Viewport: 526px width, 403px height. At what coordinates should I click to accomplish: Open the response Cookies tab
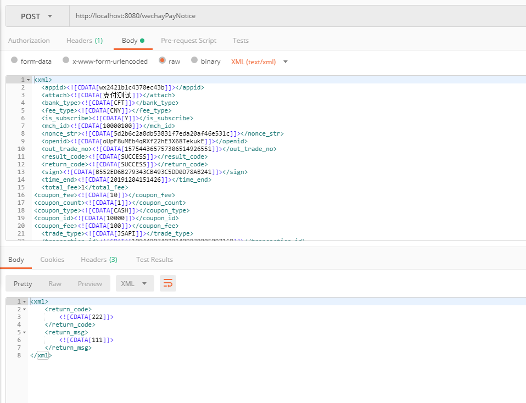(x=52, y=260)
